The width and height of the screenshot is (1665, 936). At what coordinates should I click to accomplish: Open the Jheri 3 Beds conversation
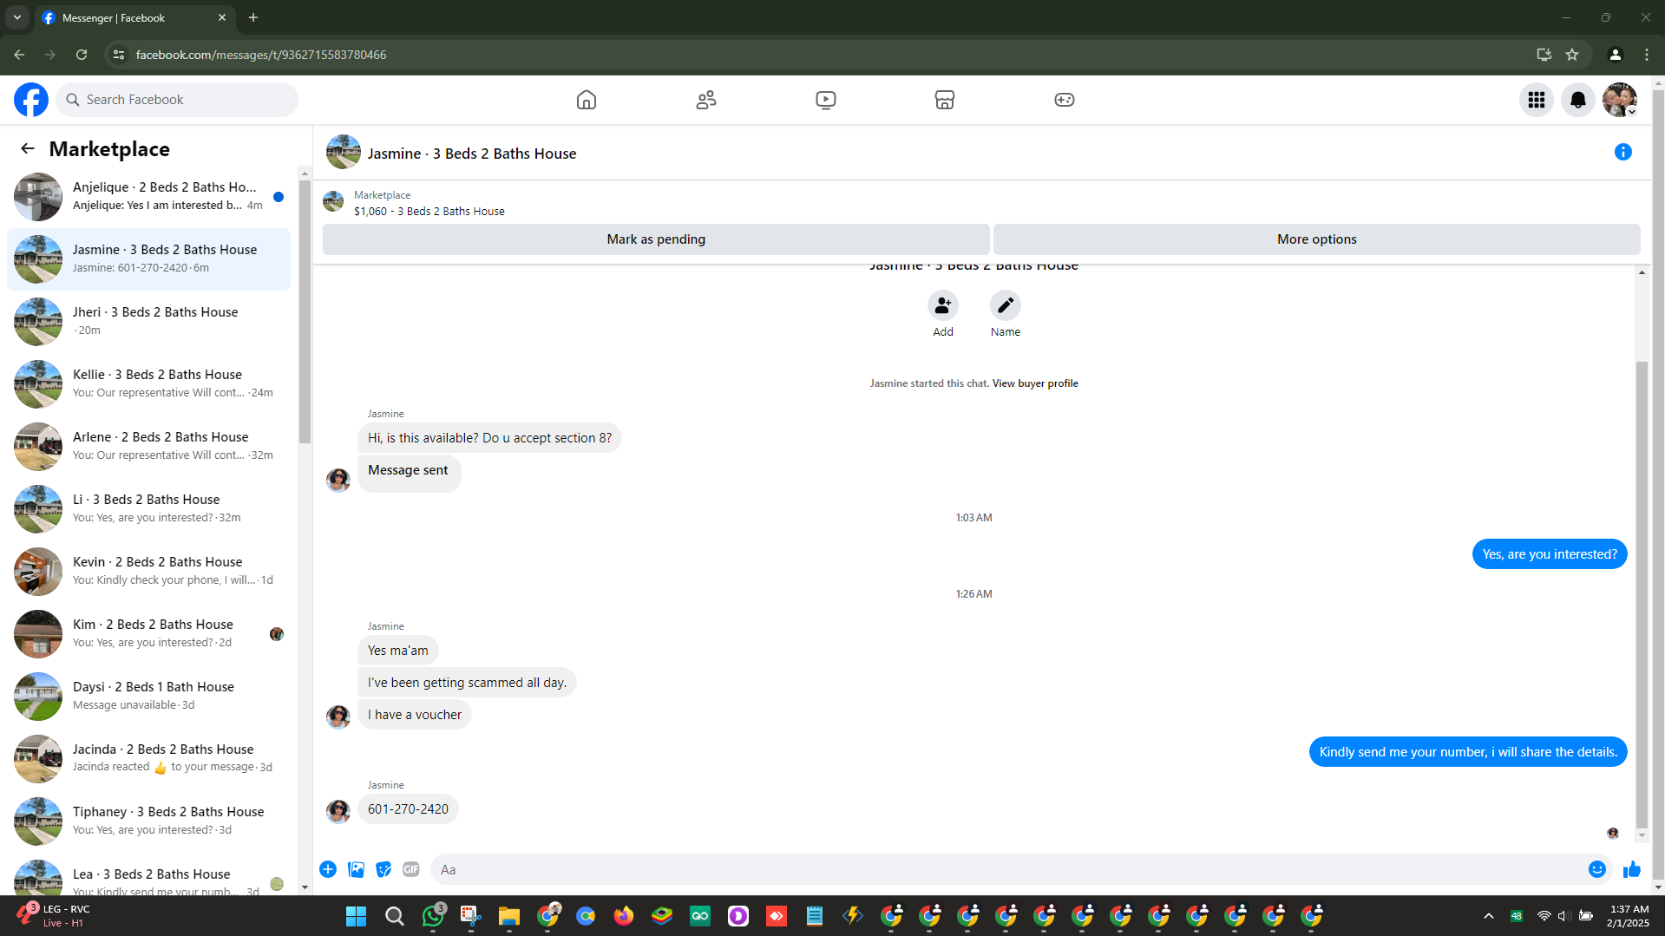(148, 322)
